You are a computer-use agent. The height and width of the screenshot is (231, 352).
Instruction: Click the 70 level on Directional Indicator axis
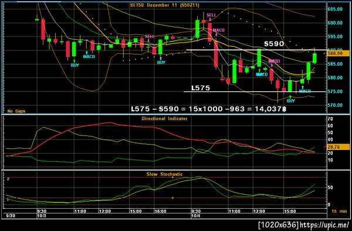tap(330, 118)
